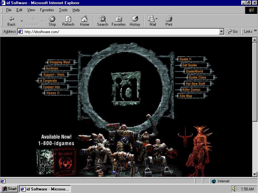Expand the Back history dropdown arrow

click(22, 21)
